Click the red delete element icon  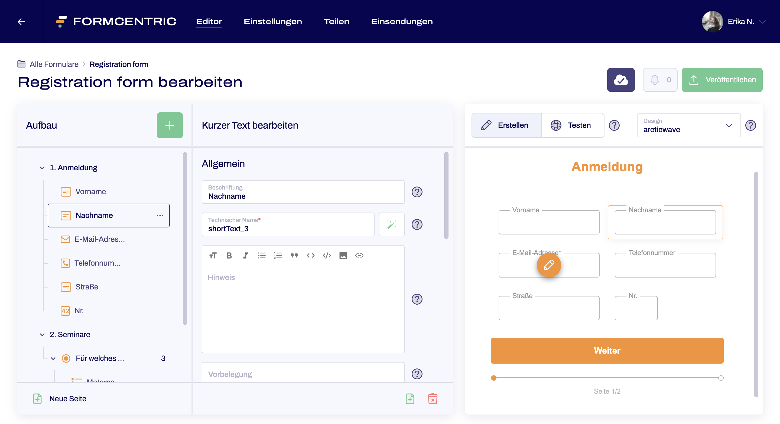[433, 399]
